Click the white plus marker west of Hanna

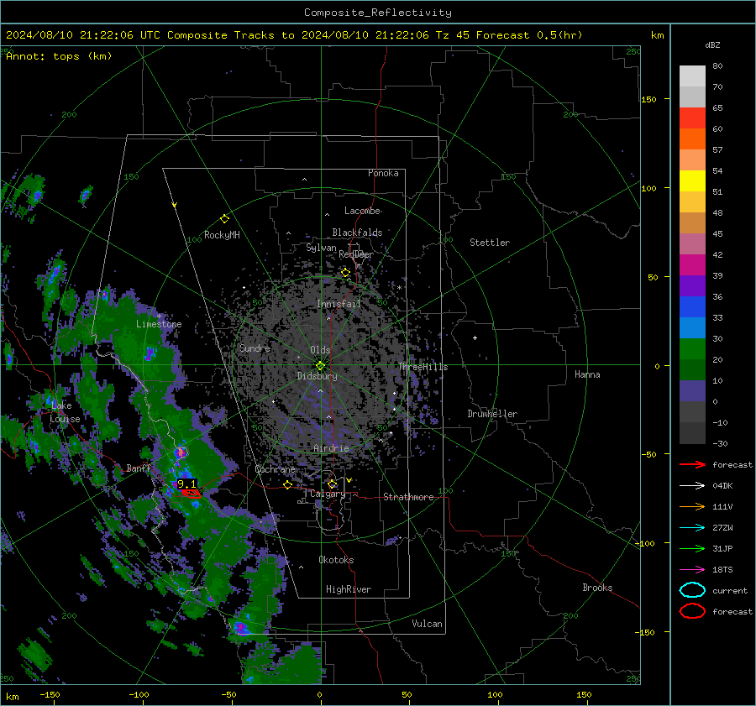(x=475, y=337)
